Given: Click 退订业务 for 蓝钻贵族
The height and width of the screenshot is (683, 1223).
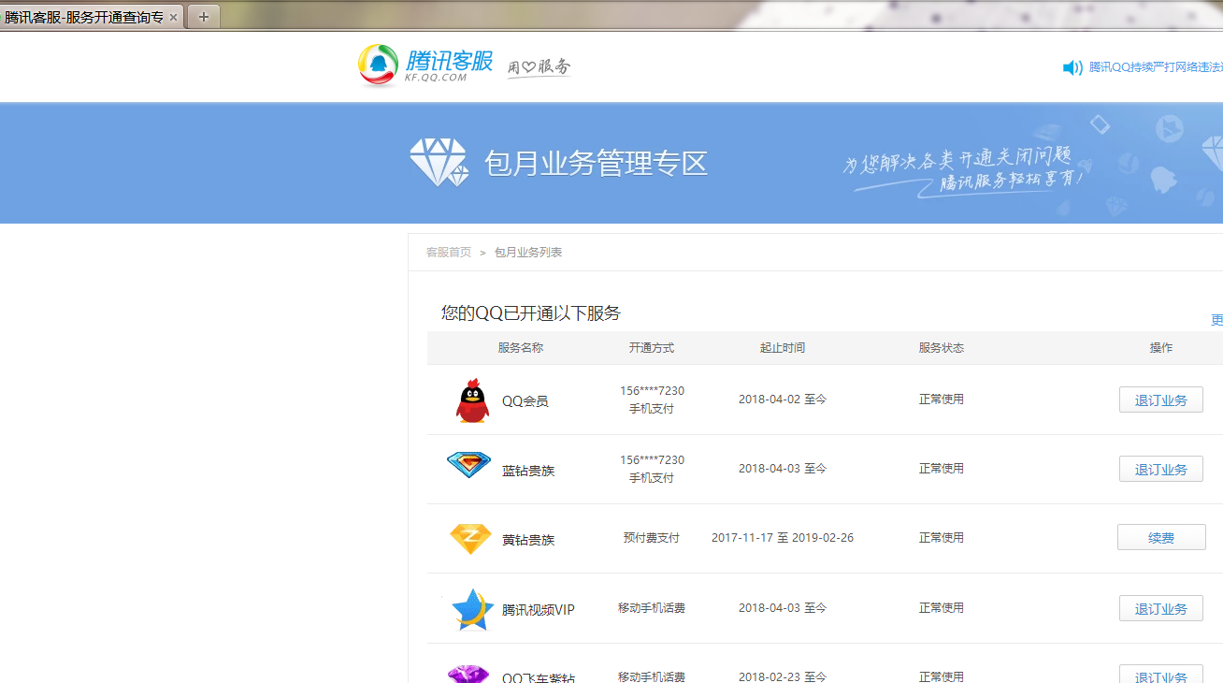Looking at the screenshot, I should click(x=1160, y=469).
